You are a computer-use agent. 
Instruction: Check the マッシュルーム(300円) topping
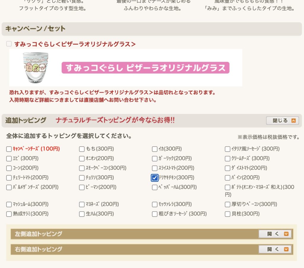click(x=9, y=204)
